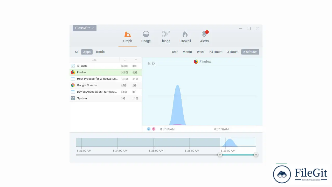Close the GlassWire window

pos(258,29)
